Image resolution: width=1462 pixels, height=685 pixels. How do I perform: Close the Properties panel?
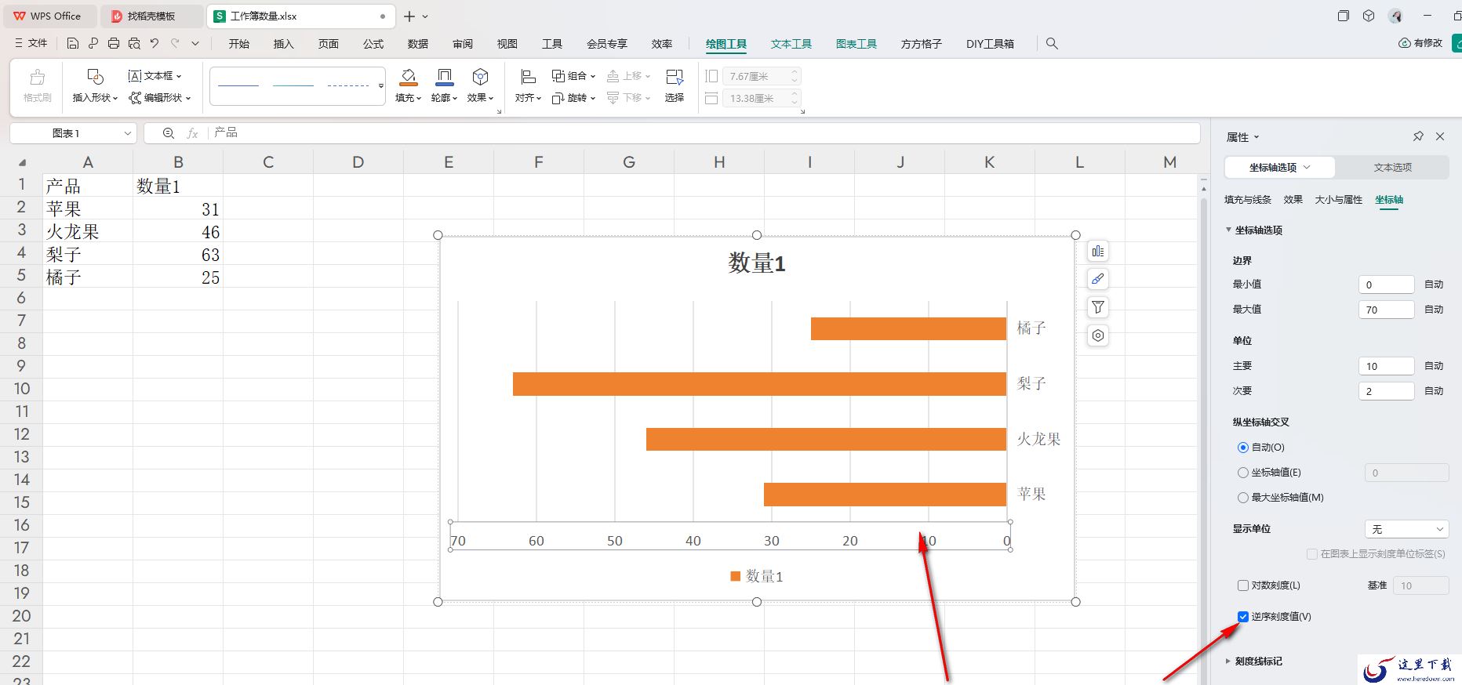click(1440, 136)
